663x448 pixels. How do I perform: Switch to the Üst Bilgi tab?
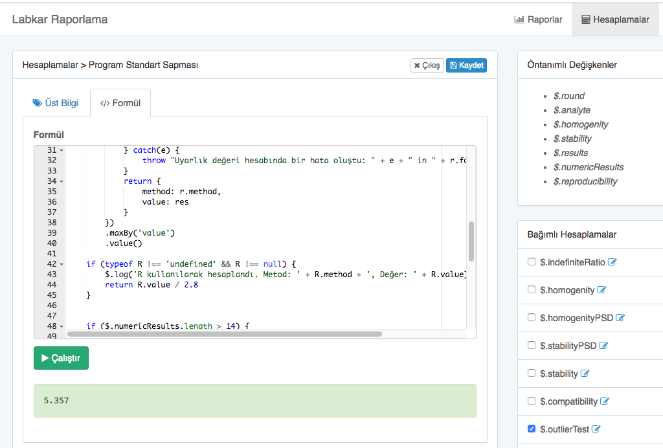(x=56, y=103)
